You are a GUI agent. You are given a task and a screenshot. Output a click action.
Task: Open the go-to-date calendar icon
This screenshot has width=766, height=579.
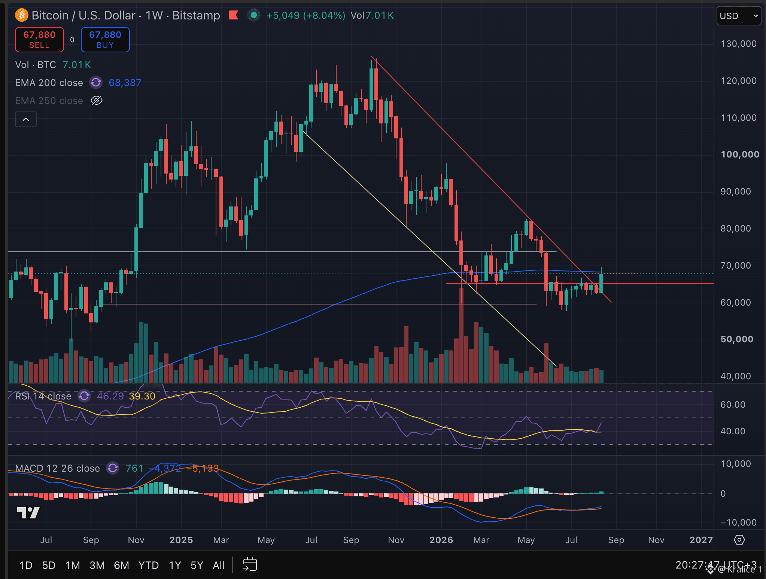(x=250, y=564)
